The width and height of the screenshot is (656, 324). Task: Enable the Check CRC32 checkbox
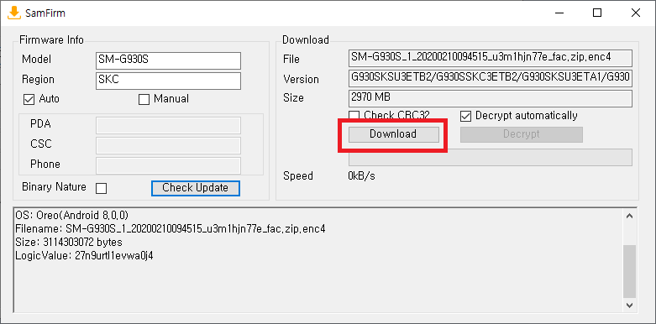pyautogui.click(x=354, y=115)
